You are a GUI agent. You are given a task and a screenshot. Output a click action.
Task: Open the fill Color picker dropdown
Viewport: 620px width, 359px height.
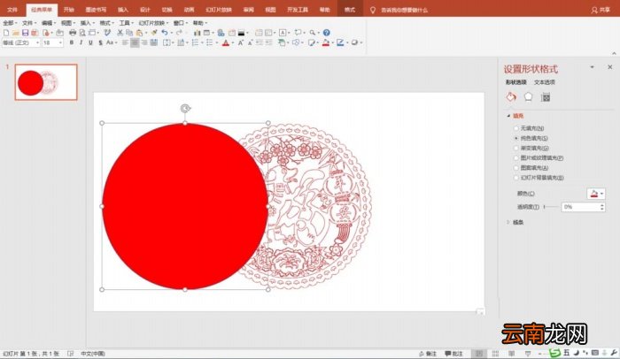click(595, 194)
